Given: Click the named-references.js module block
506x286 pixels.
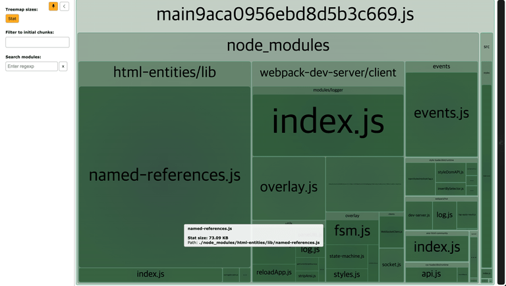Looking at the screenshot, I should tap(165, 176).
